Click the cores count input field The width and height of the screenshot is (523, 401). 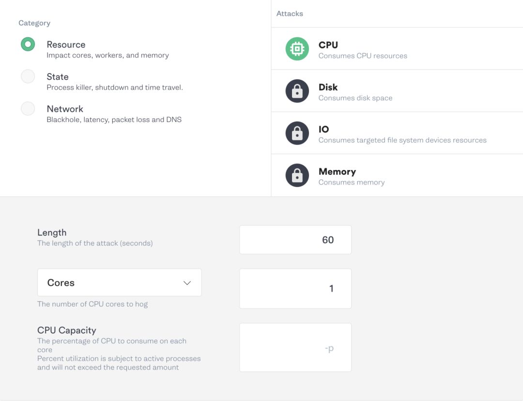pos(295,289)
